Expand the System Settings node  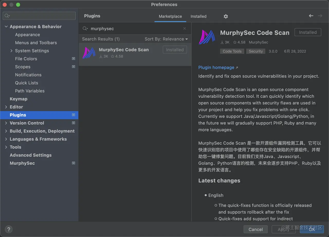[11, 51]
